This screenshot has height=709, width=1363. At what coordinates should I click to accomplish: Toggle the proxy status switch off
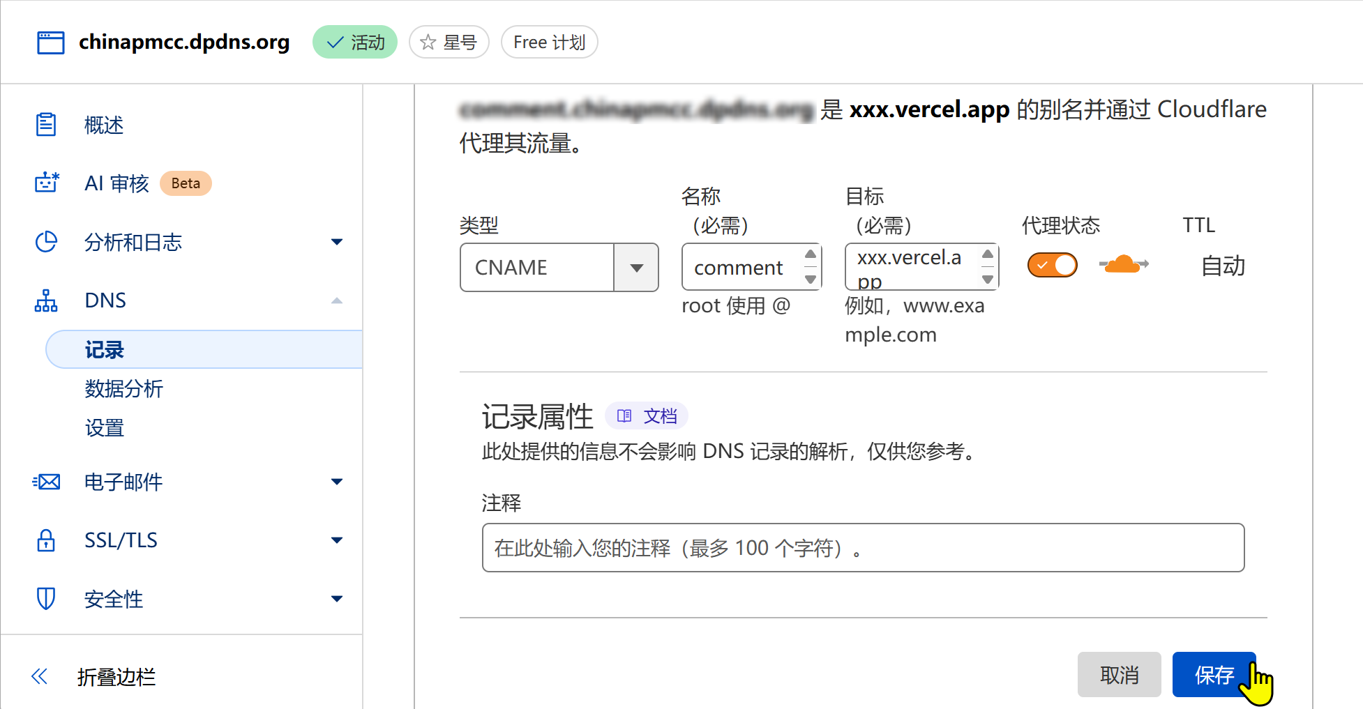coord(1052,265)
